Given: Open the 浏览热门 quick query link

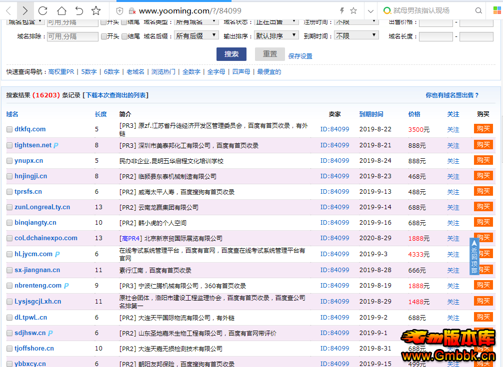Looking at the screenshot, I should (x=163, y=72).
